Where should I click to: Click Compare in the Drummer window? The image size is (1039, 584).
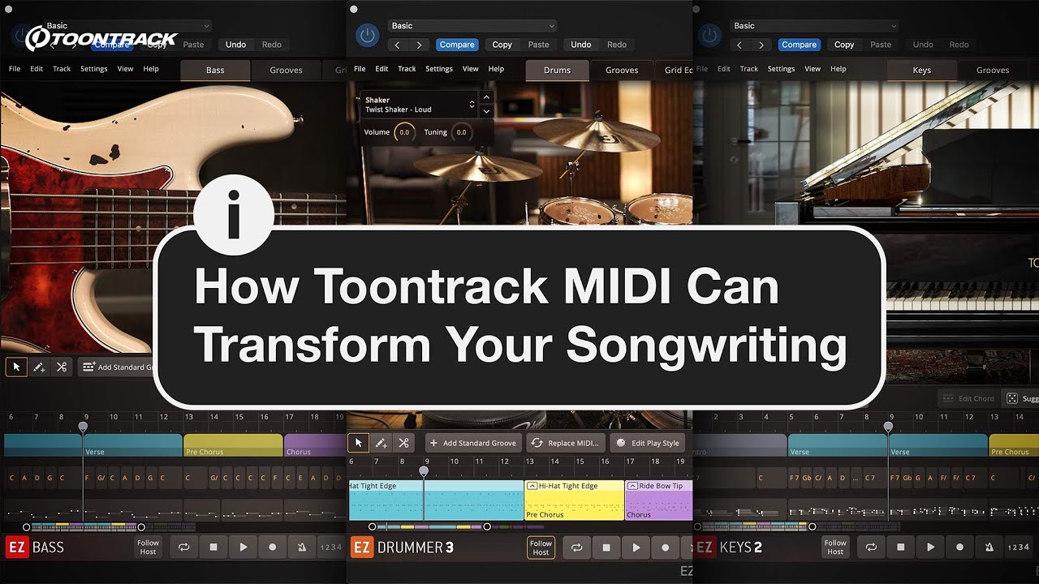pos(457,45)
